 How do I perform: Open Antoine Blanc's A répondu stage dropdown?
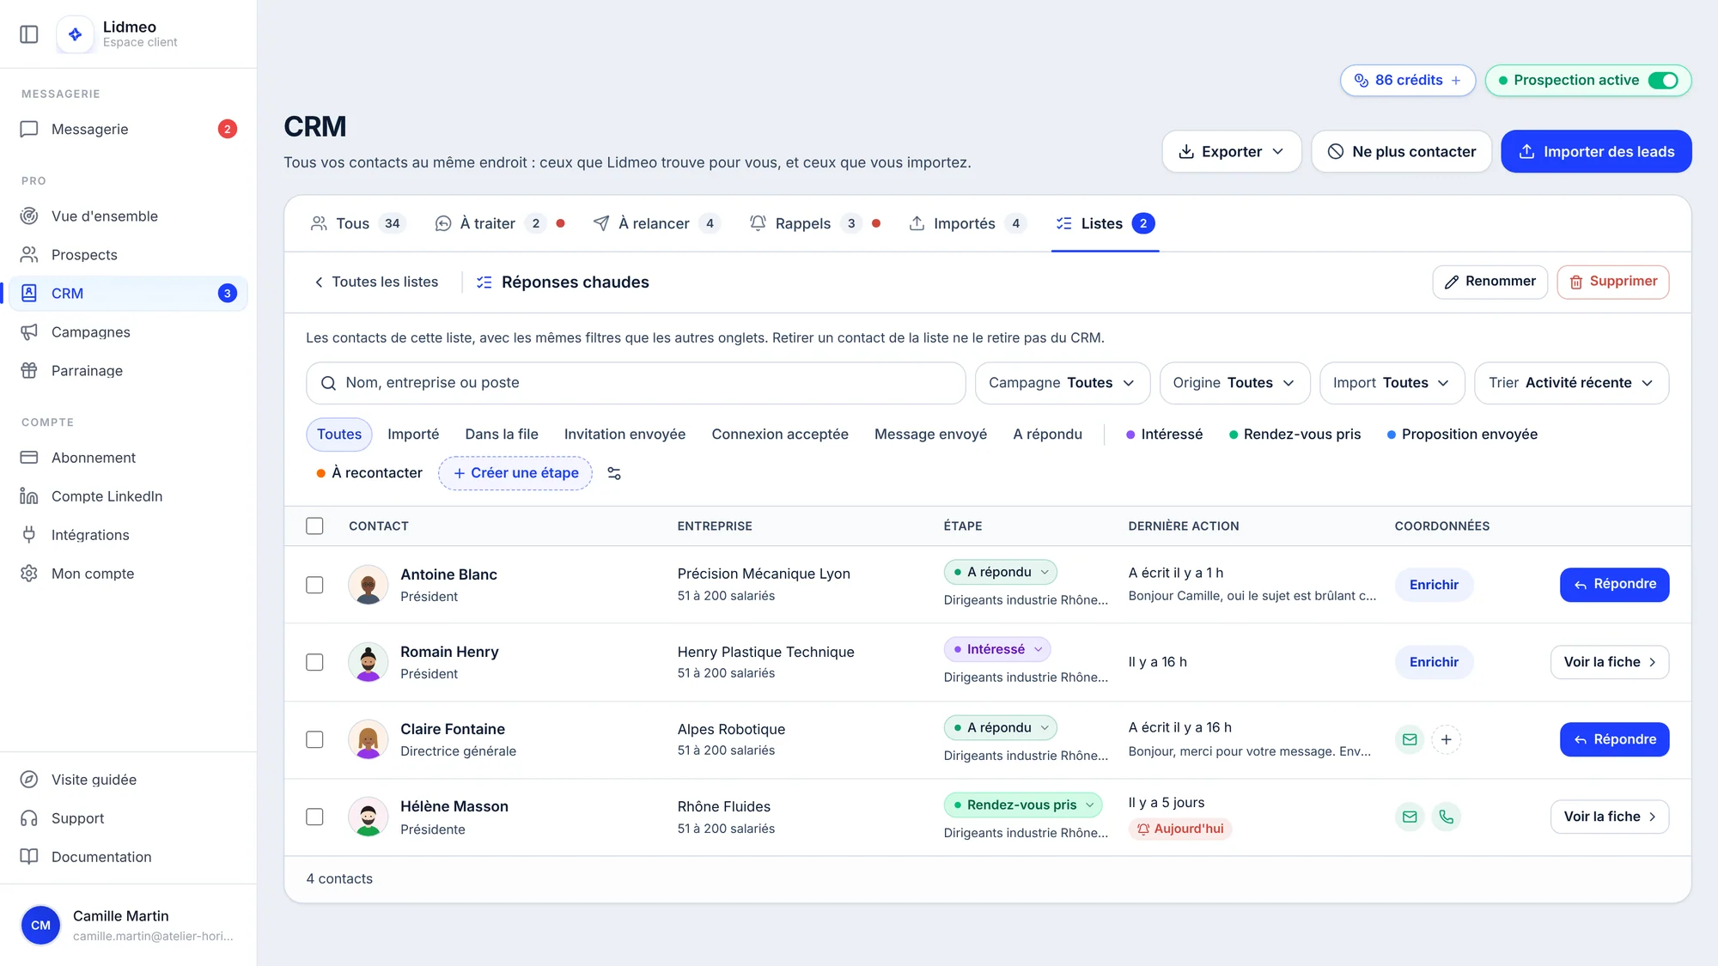click(1000, 572)
